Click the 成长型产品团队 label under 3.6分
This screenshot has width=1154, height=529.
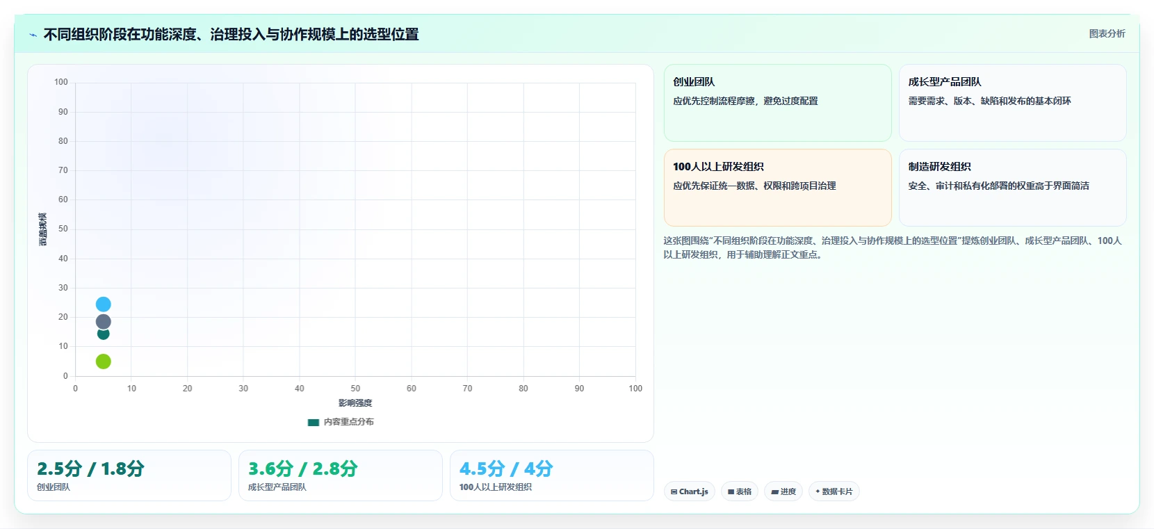point(277,487)
